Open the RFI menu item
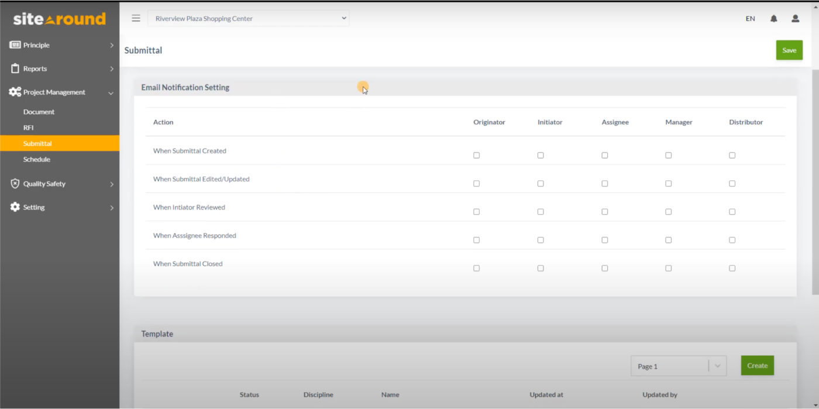This screenshot has width=819, height=409. 28,127
